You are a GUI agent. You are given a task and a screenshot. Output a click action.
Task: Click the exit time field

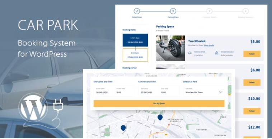pyautogui.click(x=169, y=91)
